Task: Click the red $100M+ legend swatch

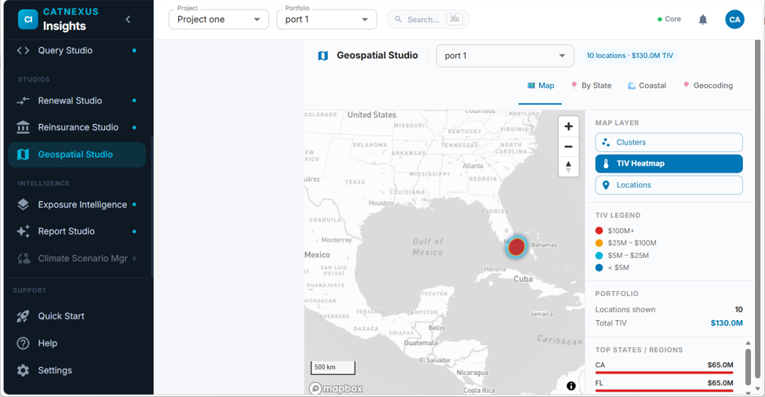Action: pyautogui.click(x=599, y=231)
